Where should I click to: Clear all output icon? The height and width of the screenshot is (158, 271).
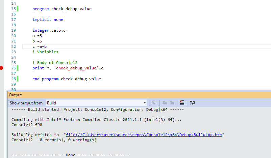click(182, 103)
